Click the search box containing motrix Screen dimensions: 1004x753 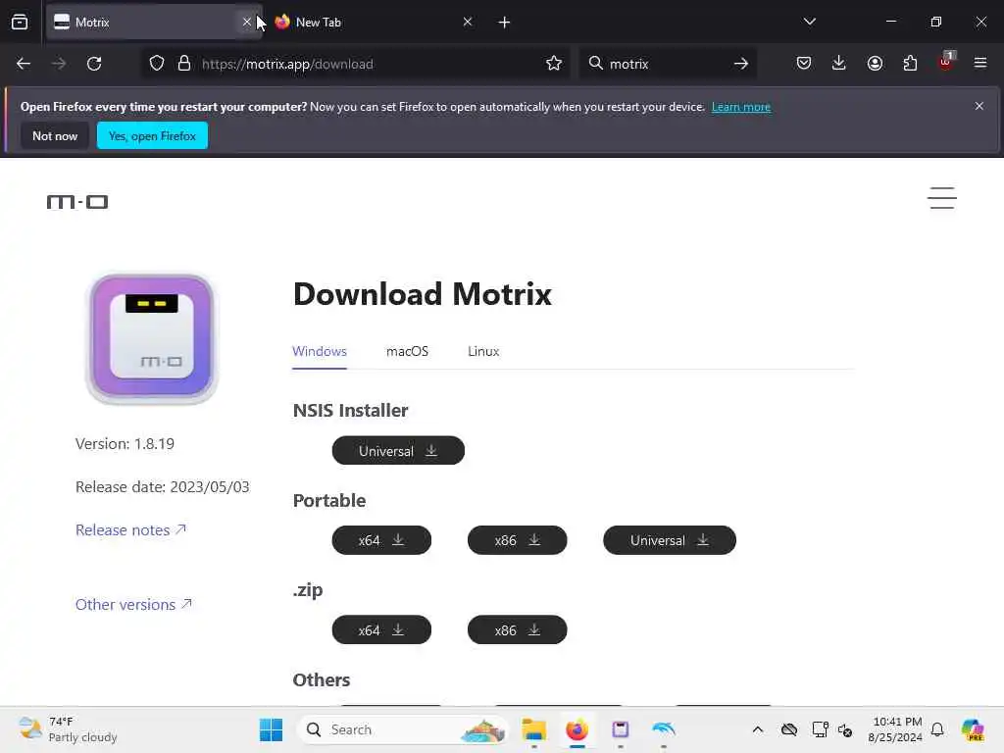(666, 64)
